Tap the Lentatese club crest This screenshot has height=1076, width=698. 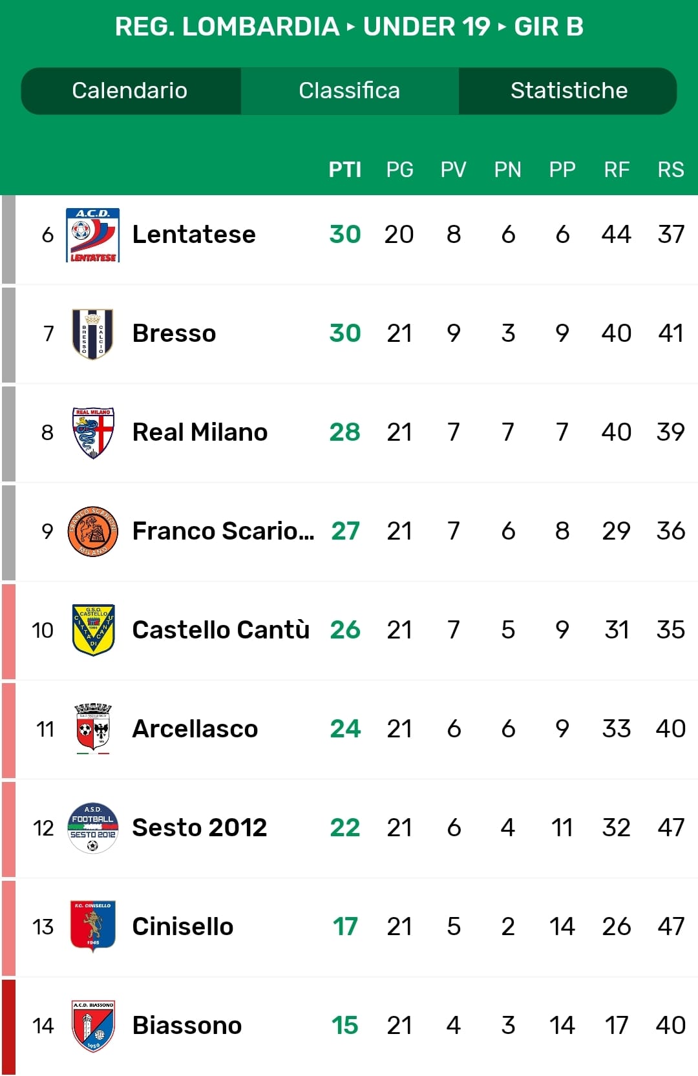click(93, 235)
